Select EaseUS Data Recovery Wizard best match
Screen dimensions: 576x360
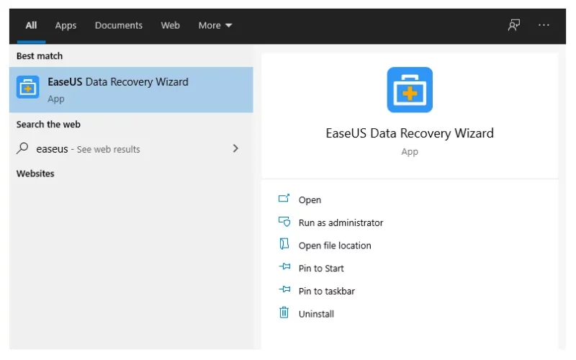[x=131, y=89]
